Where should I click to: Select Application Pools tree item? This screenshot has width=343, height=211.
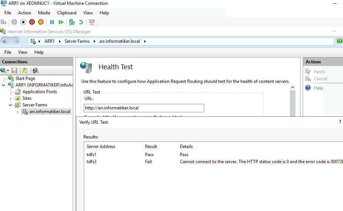(x=40, y=92)
